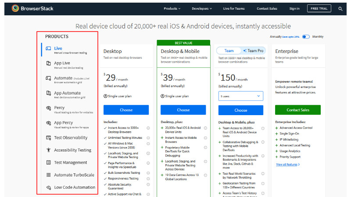The width and height of the screenshot is (351, 197).
Task: Click the Live product icon
Action: [x=48, y=49]
